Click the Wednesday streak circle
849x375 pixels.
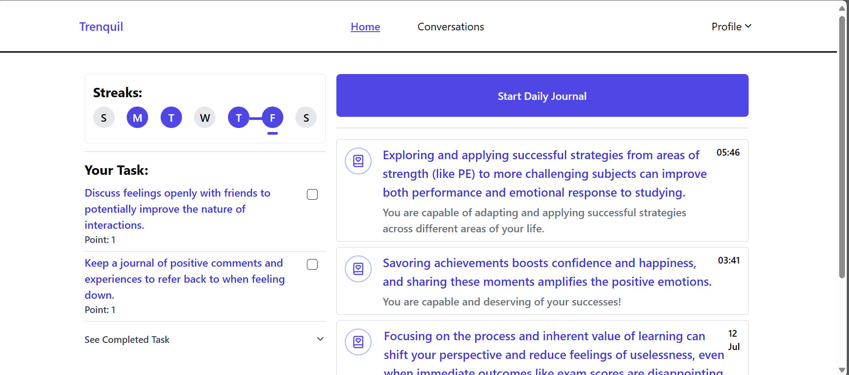pyautogui.click(x=205, y=118)
